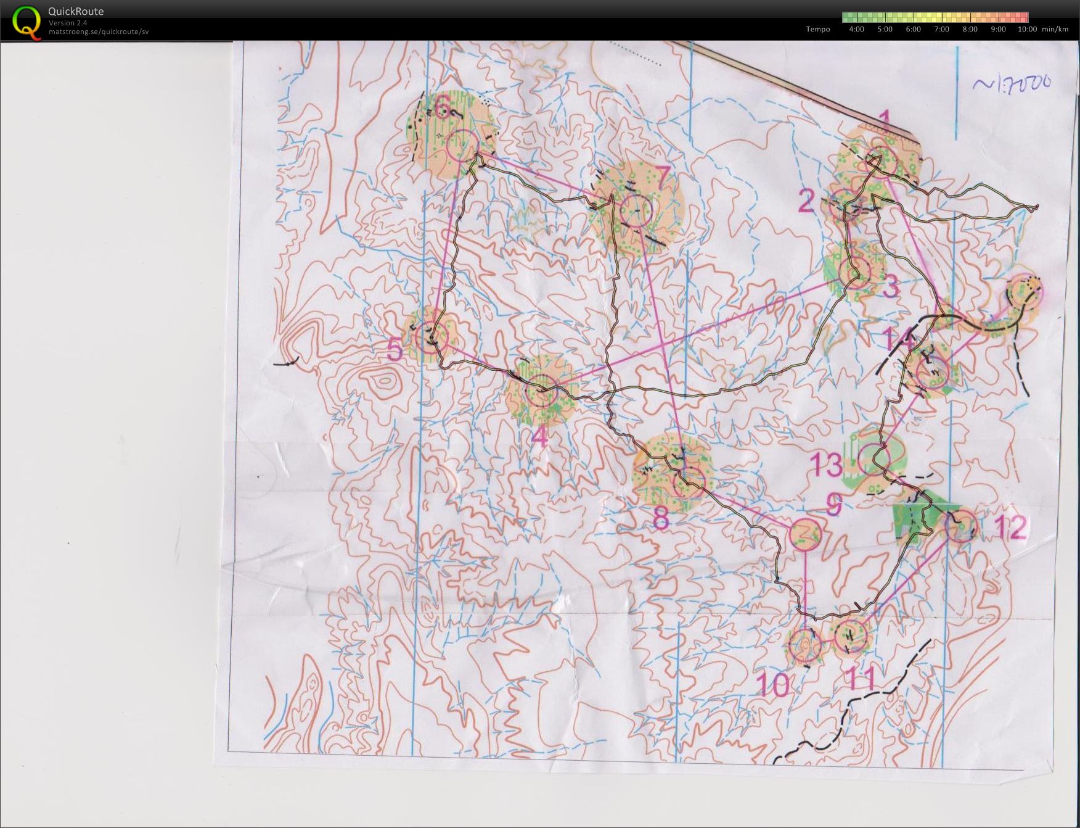Click the 7:00 tempo scale value
The image size is (1080, 828).
click(941, 29)
